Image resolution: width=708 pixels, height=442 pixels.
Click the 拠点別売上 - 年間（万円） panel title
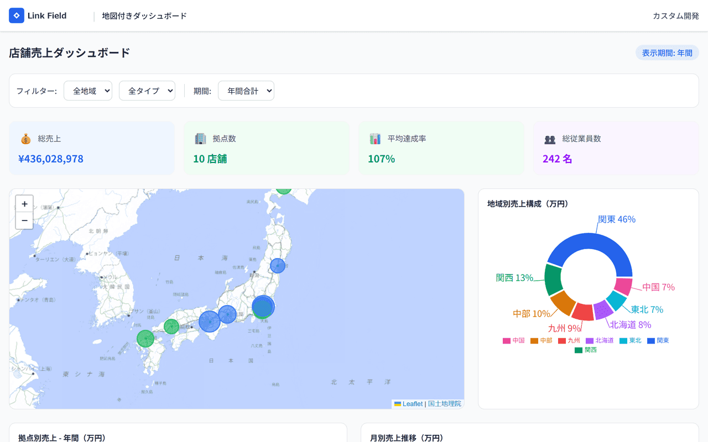point(62,438)
